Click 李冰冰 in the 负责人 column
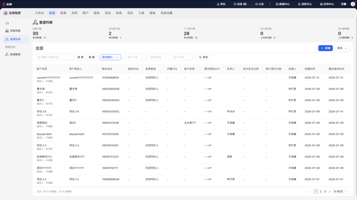The height and width of the screenshot is (200, 357). [x=231, y=111]
